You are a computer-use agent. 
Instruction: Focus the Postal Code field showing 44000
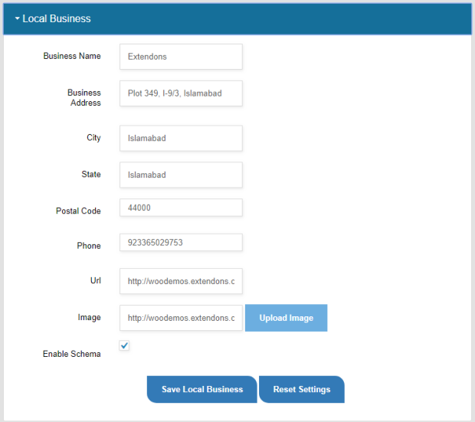181,208
